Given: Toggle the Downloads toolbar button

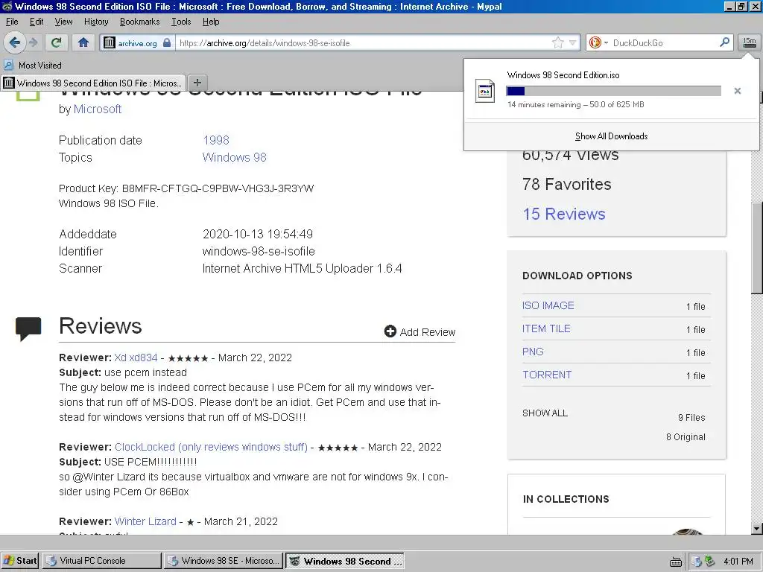Looking at the screenshot, I should tap(750, 42).
